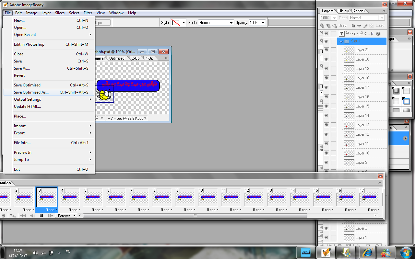
Task: Click the tween frames icon
Action: click(13, 216)
